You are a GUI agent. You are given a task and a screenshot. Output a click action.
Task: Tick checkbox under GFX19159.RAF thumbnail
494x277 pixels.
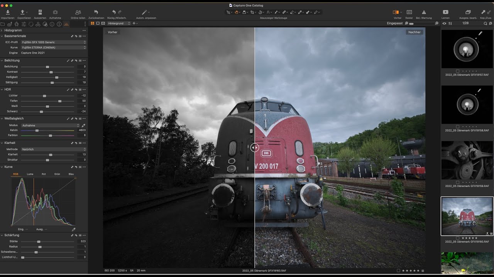pos(458,182)
